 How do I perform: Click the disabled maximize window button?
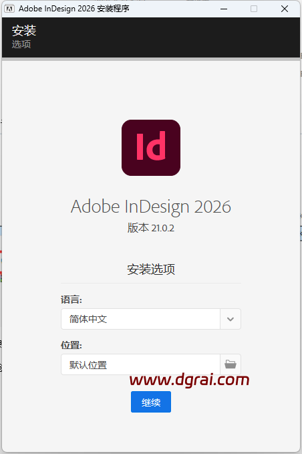pos(254,9)
